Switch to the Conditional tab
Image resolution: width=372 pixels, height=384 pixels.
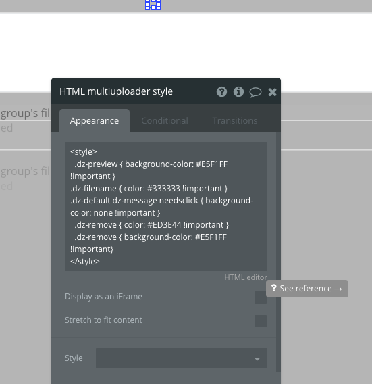click(165, 121)
